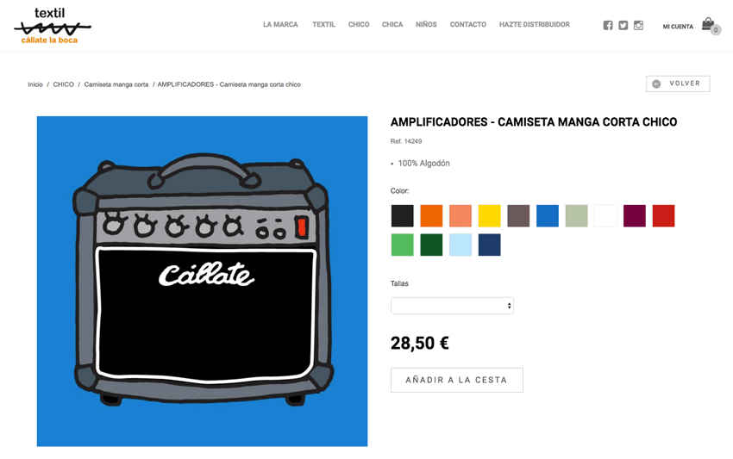Click the back arrow icon beside VOLVER

coord(656,84)
